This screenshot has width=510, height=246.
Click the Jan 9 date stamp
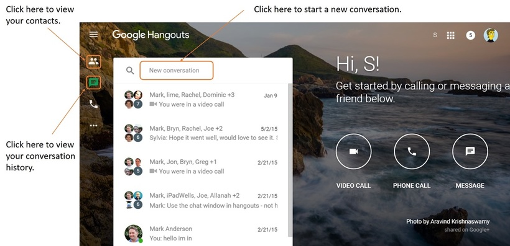pos(271,95)
